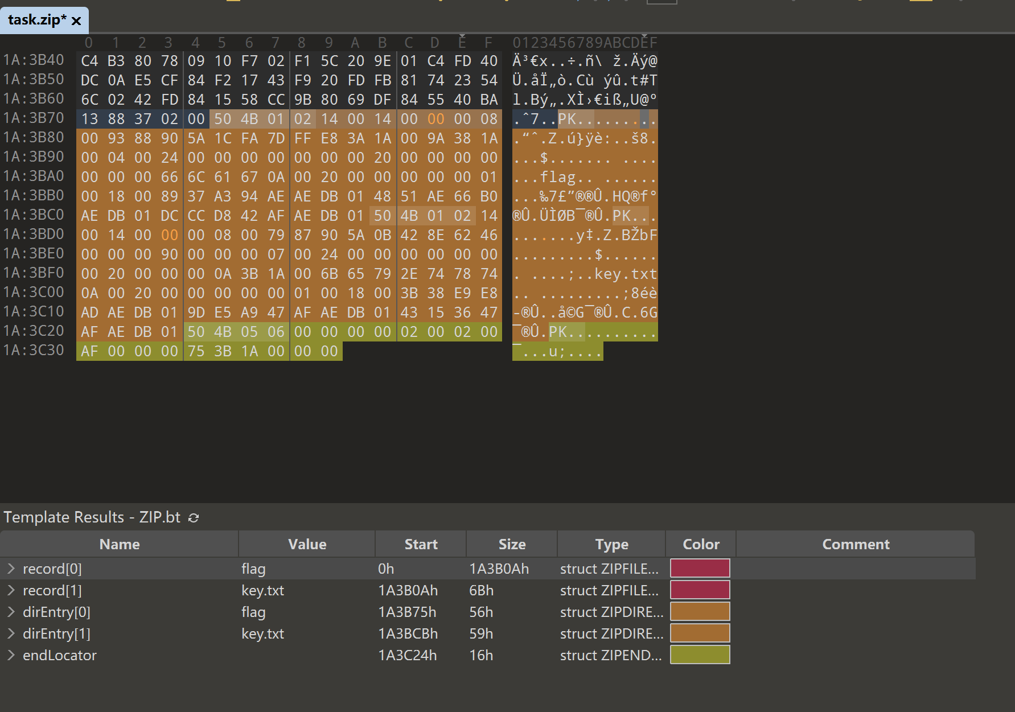This screenshot has height=712, width=1015.
Task: Click first hex byte C4 in row 1A:3B40
Action: tap(89, 61)
